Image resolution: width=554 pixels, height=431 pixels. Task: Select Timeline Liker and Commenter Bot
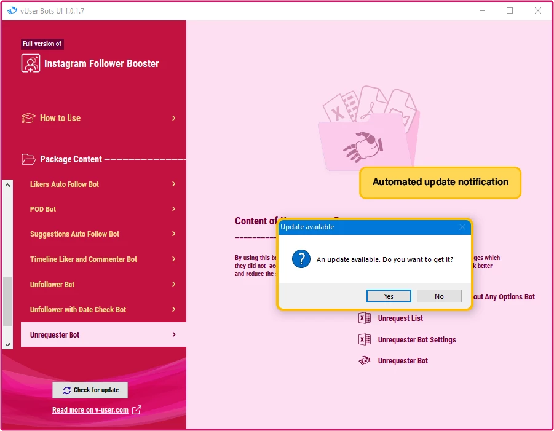(x=103, y=259)
